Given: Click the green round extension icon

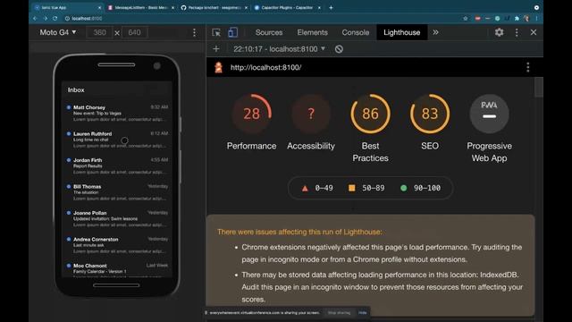Looking at the screenshot, I should coord(497,18).
